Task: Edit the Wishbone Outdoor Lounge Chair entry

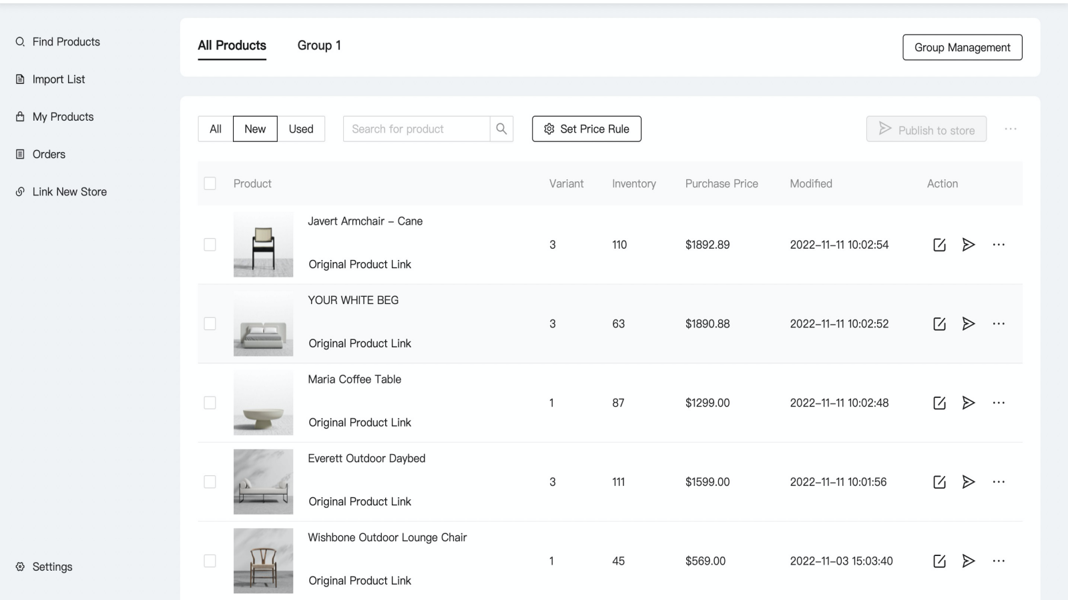Action: (x=939, y=561)
